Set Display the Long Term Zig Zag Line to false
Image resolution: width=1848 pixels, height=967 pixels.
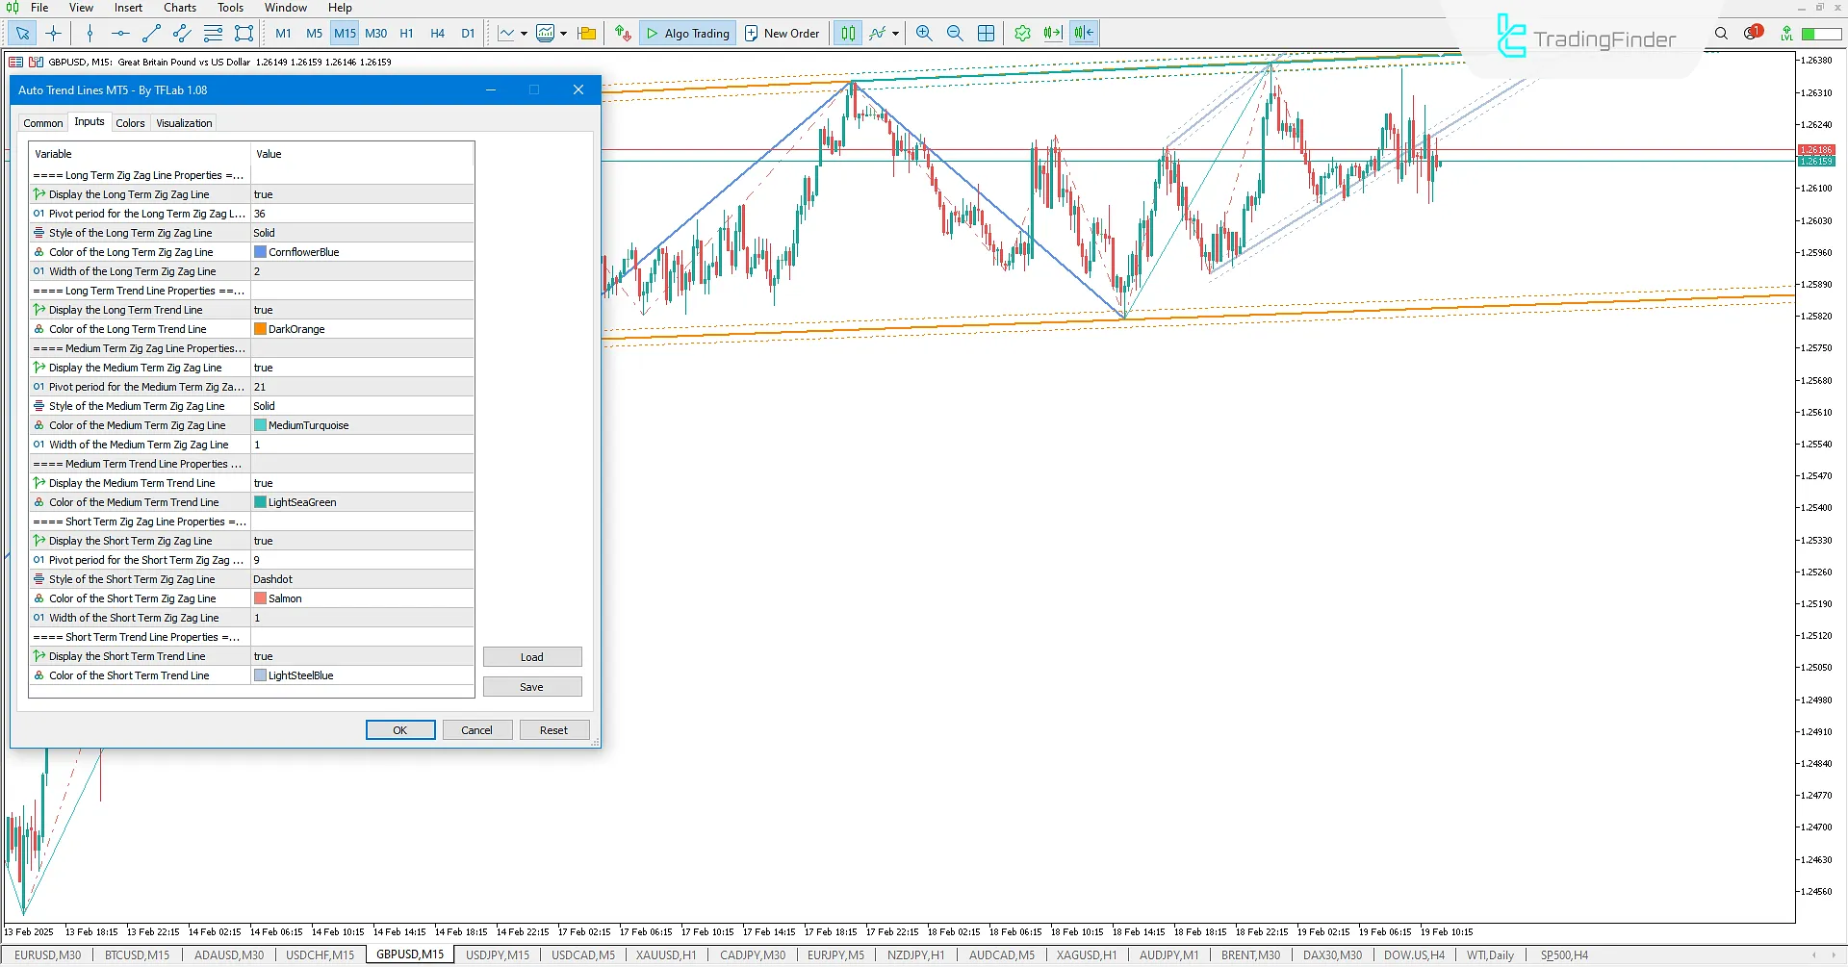(361, 193)
